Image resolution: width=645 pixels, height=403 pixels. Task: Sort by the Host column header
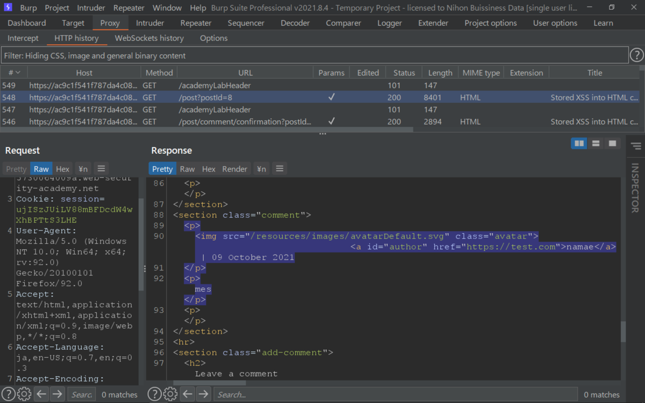click(x=84, y=73)
